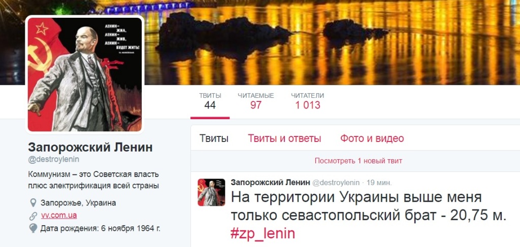Open the large Lenin profile avatar

click(x=85, y=75)
